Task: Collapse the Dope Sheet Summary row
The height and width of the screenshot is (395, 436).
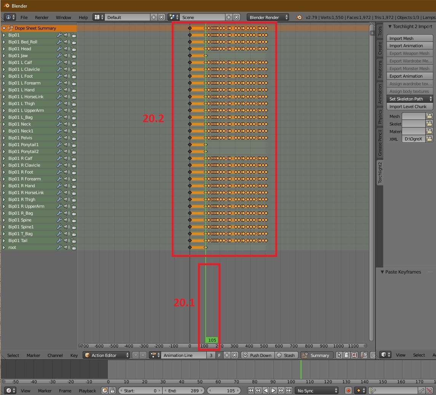Action: pyautogui.click(x=4, y=28)
